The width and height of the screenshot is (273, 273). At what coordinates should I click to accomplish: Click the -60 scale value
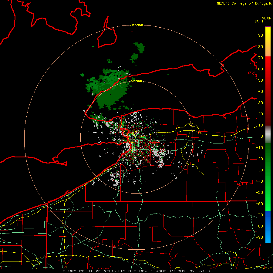[259, 204]
